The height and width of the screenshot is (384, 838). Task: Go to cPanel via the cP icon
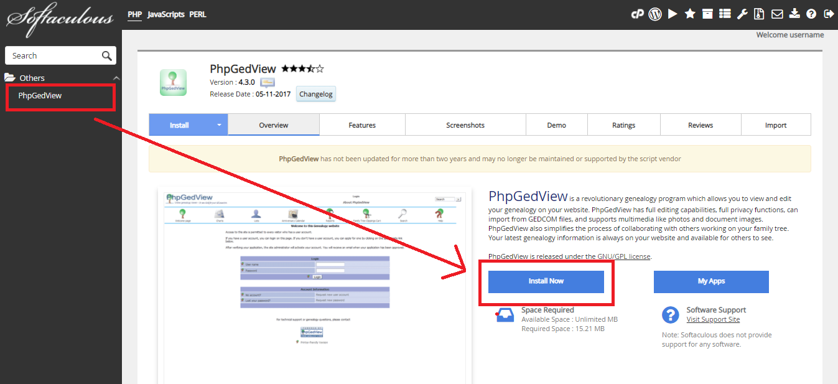tap(637, 14)
